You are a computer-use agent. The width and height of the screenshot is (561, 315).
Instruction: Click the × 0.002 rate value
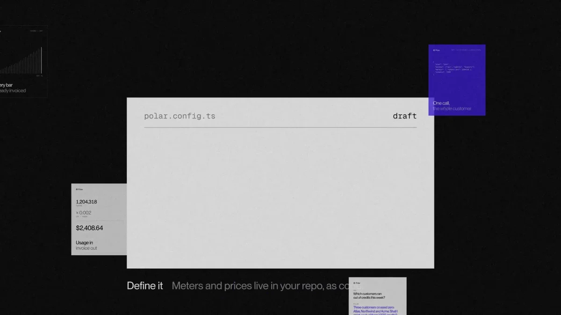[x=84, y=213]
